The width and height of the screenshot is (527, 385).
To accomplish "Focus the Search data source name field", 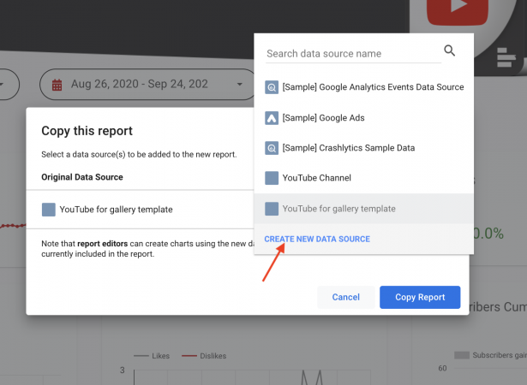I will (x=354, y=54).
